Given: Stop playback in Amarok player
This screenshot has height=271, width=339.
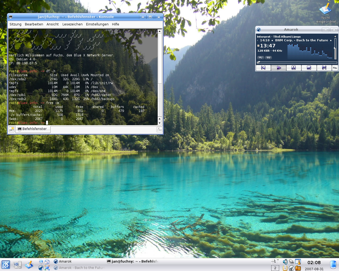Looking at the screenshot, I should pos(309,68).
